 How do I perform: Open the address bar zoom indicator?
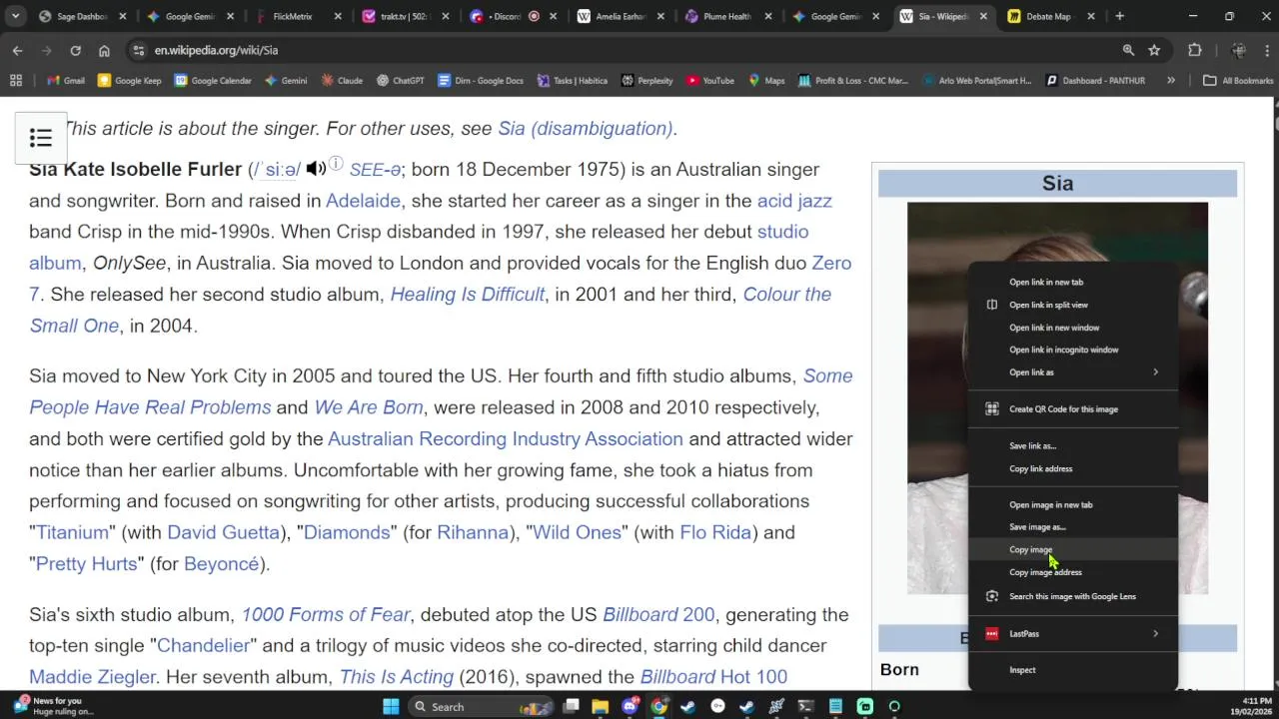tap(1128, 50)
